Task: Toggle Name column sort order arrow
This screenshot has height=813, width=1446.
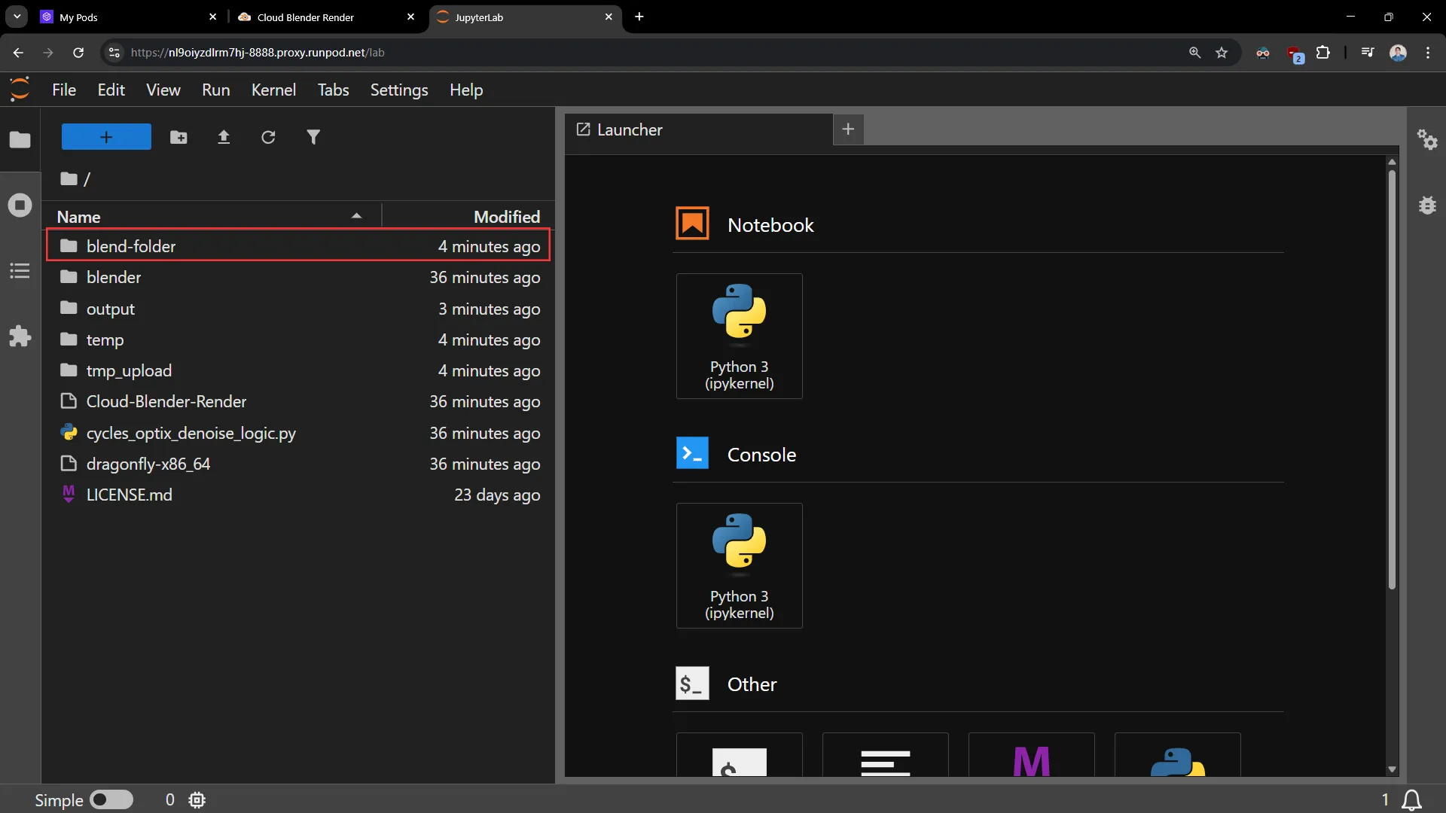Action: 356,217
